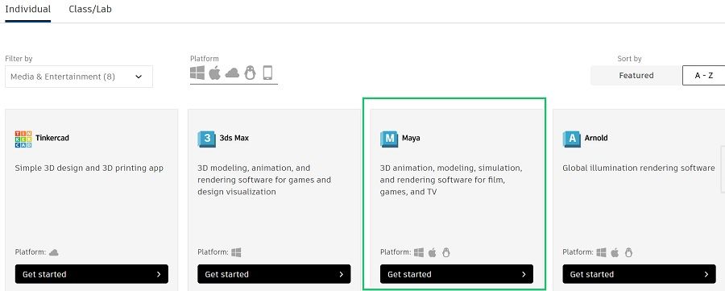Viewport: 725px width, 291px height.
Task: Click Arnold's Apple platform icon
Action: tap(615, 252)
